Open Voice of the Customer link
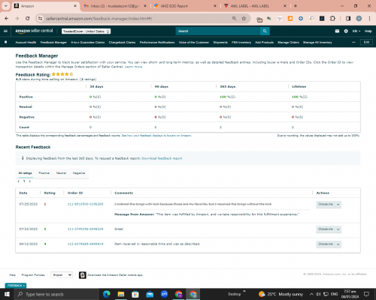376x300 pixels. 194,43
